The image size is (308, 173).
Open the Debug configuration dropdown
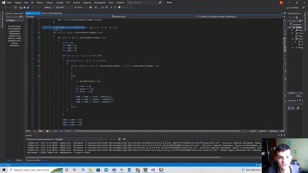(49, 8)
